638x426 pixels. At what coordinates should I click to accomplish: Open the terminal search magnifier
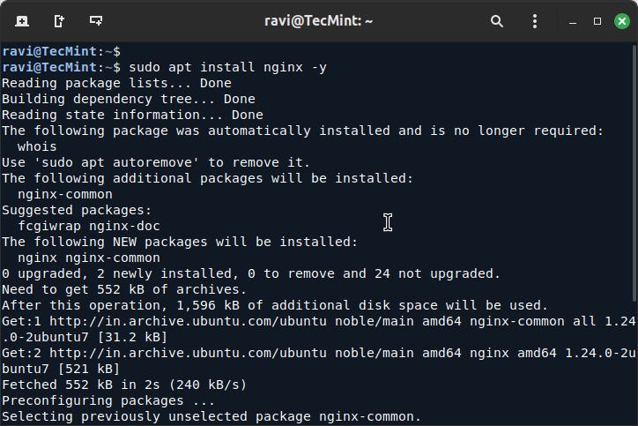tap(497, 20)
